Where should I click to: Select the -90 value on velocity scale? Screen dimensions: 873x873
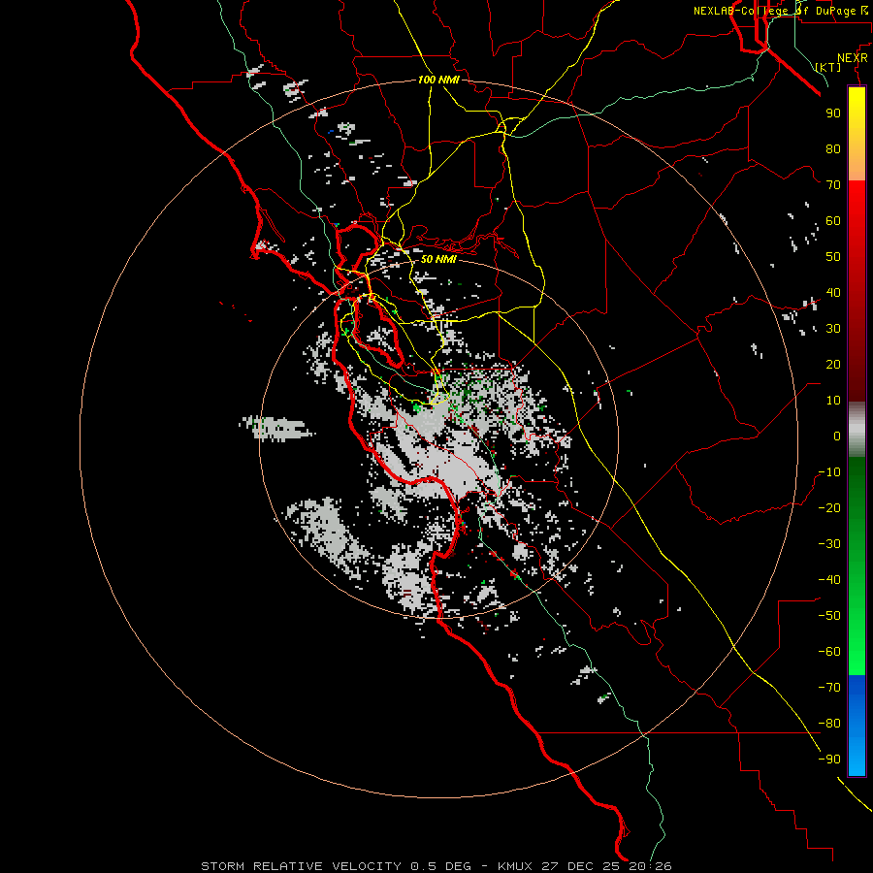click(829, 760)
